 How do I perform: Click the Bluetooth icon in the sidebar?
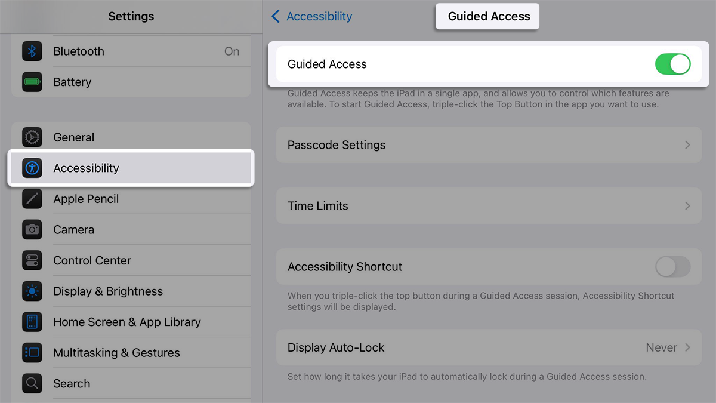tap(32, 51)
